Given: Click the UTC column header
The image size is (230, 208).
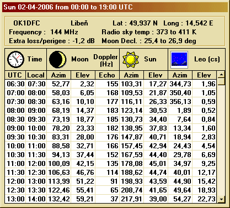Looking at the screenshot, I should coord(15,75).
